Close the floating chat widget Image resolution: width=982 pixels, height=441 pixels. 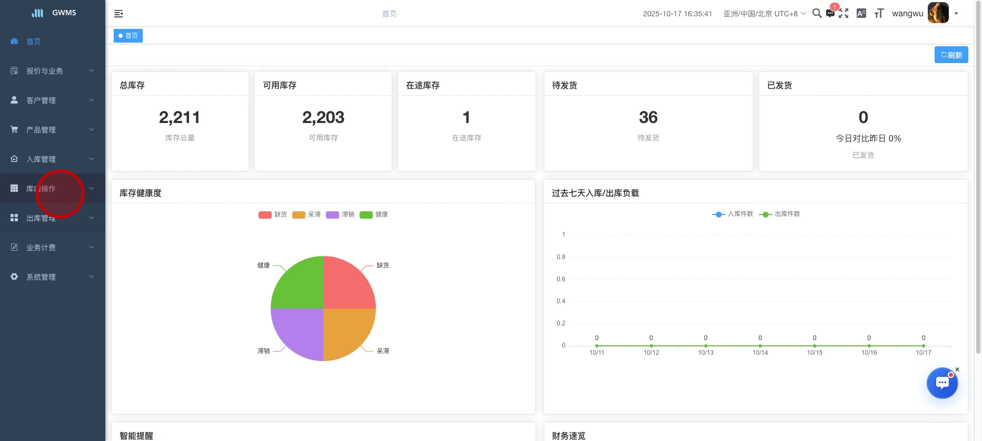[957, 370]
